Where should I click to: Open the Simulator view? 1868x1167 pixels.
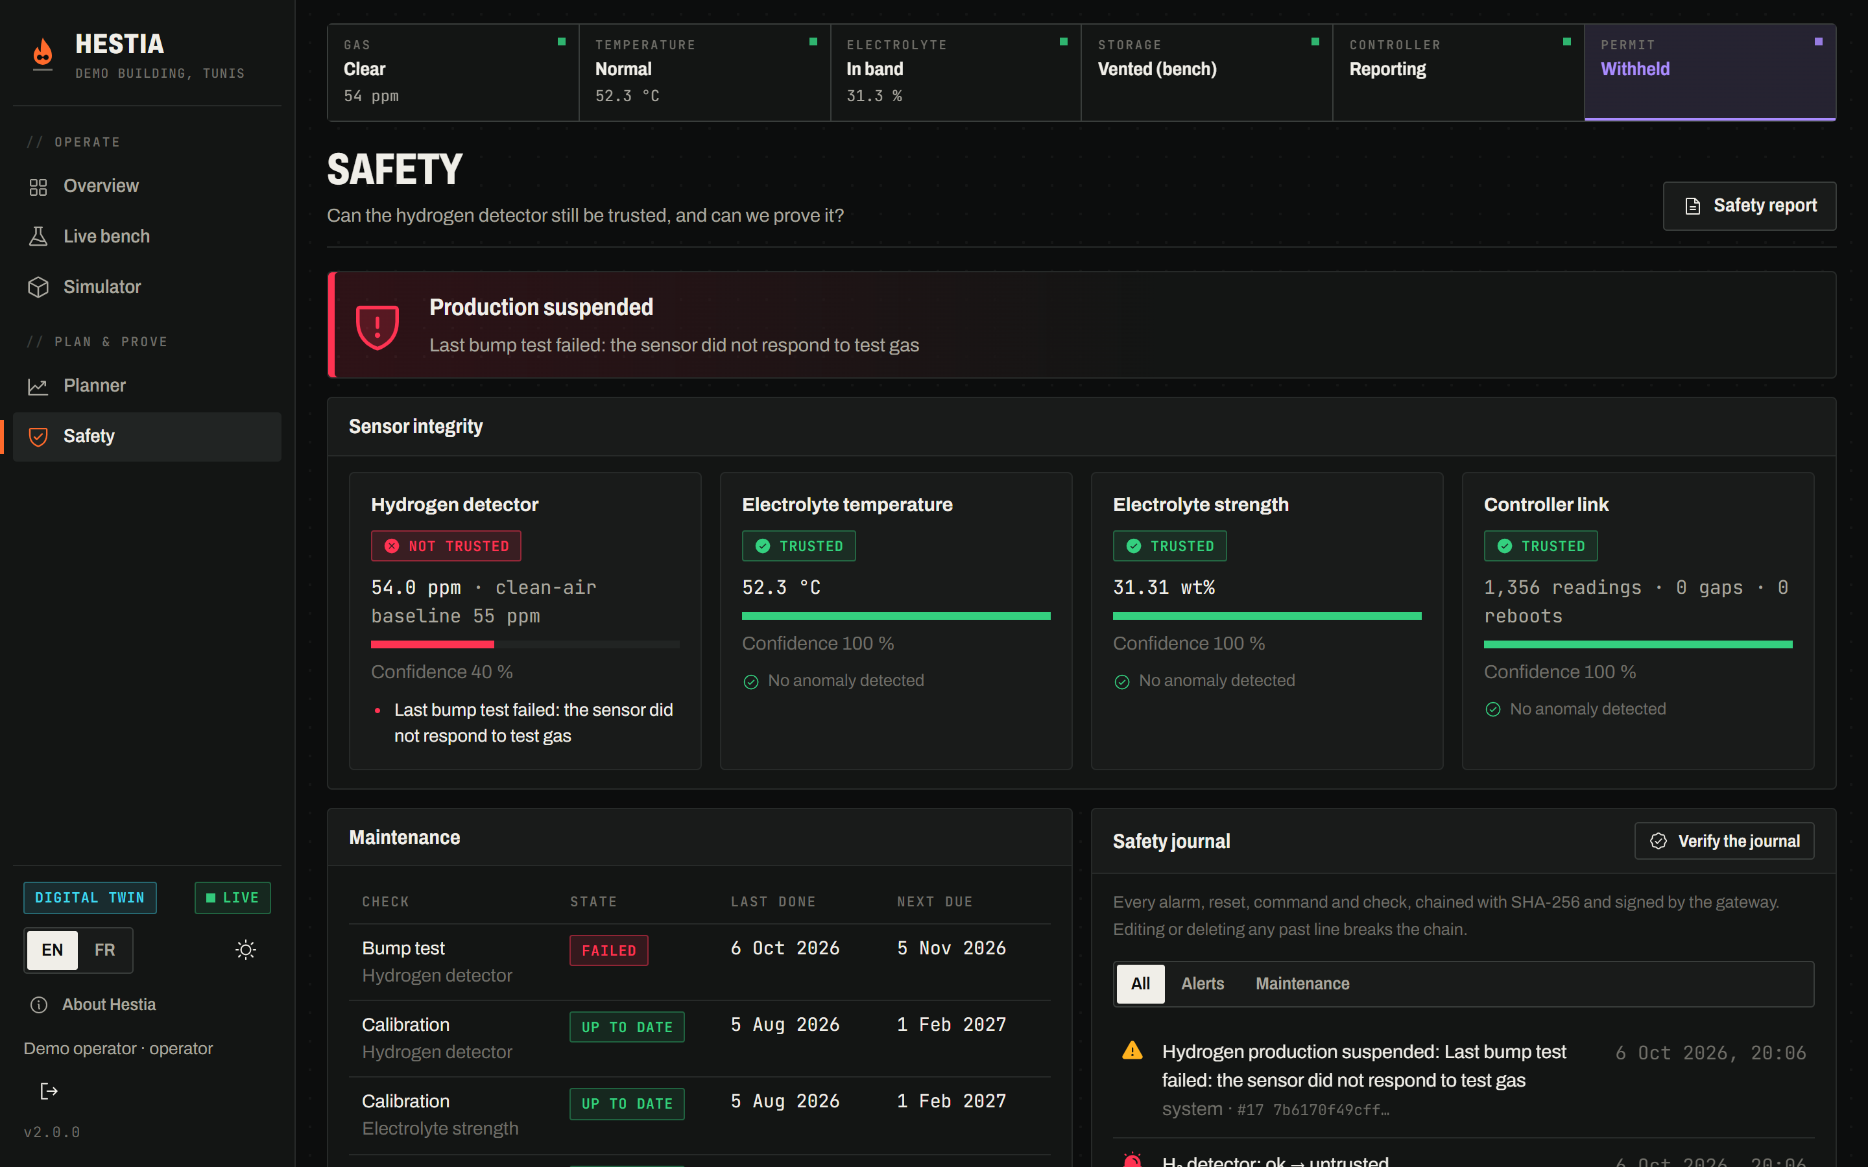pos(147,287)
